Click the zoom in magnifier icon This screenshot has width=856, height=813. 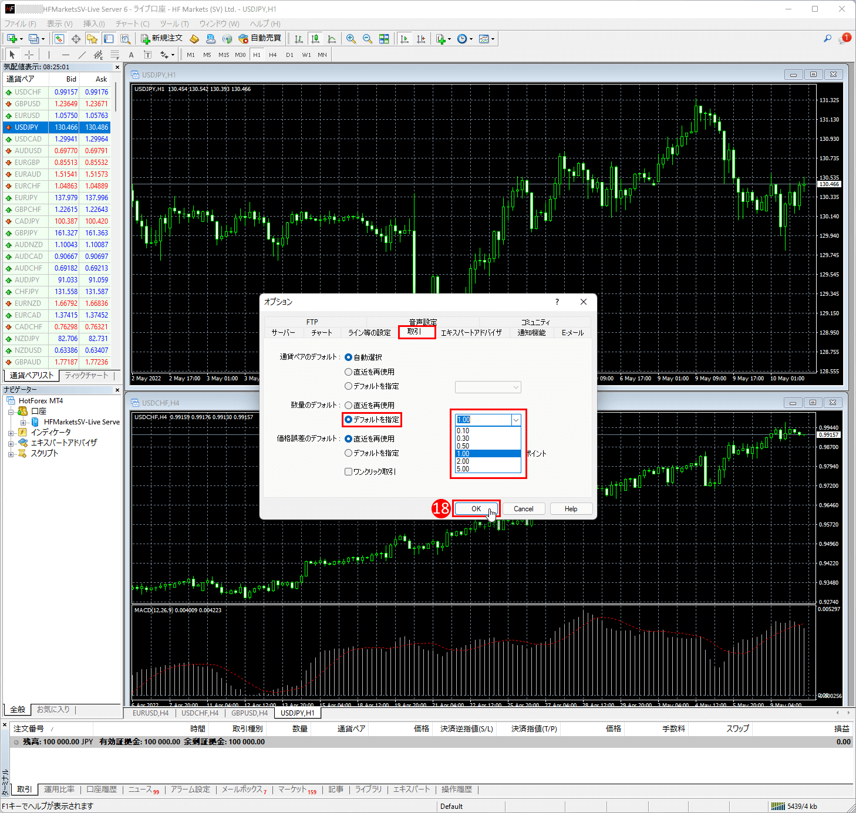tap(351, 39)
